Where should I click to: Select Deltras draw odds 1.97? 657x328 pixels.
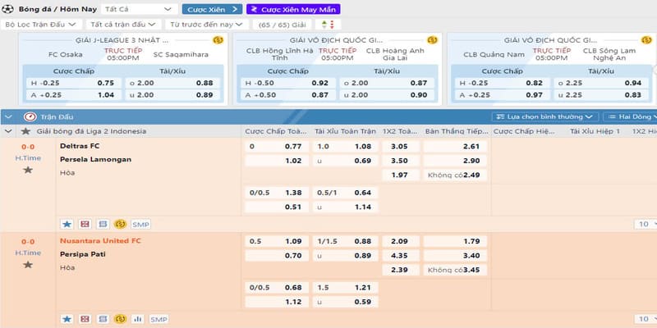pyautogui.click(x=401, y=175)
